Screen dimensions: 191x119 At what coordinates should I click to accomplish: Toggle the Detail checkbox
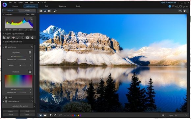pyautogui.click(x=6, y=98)
